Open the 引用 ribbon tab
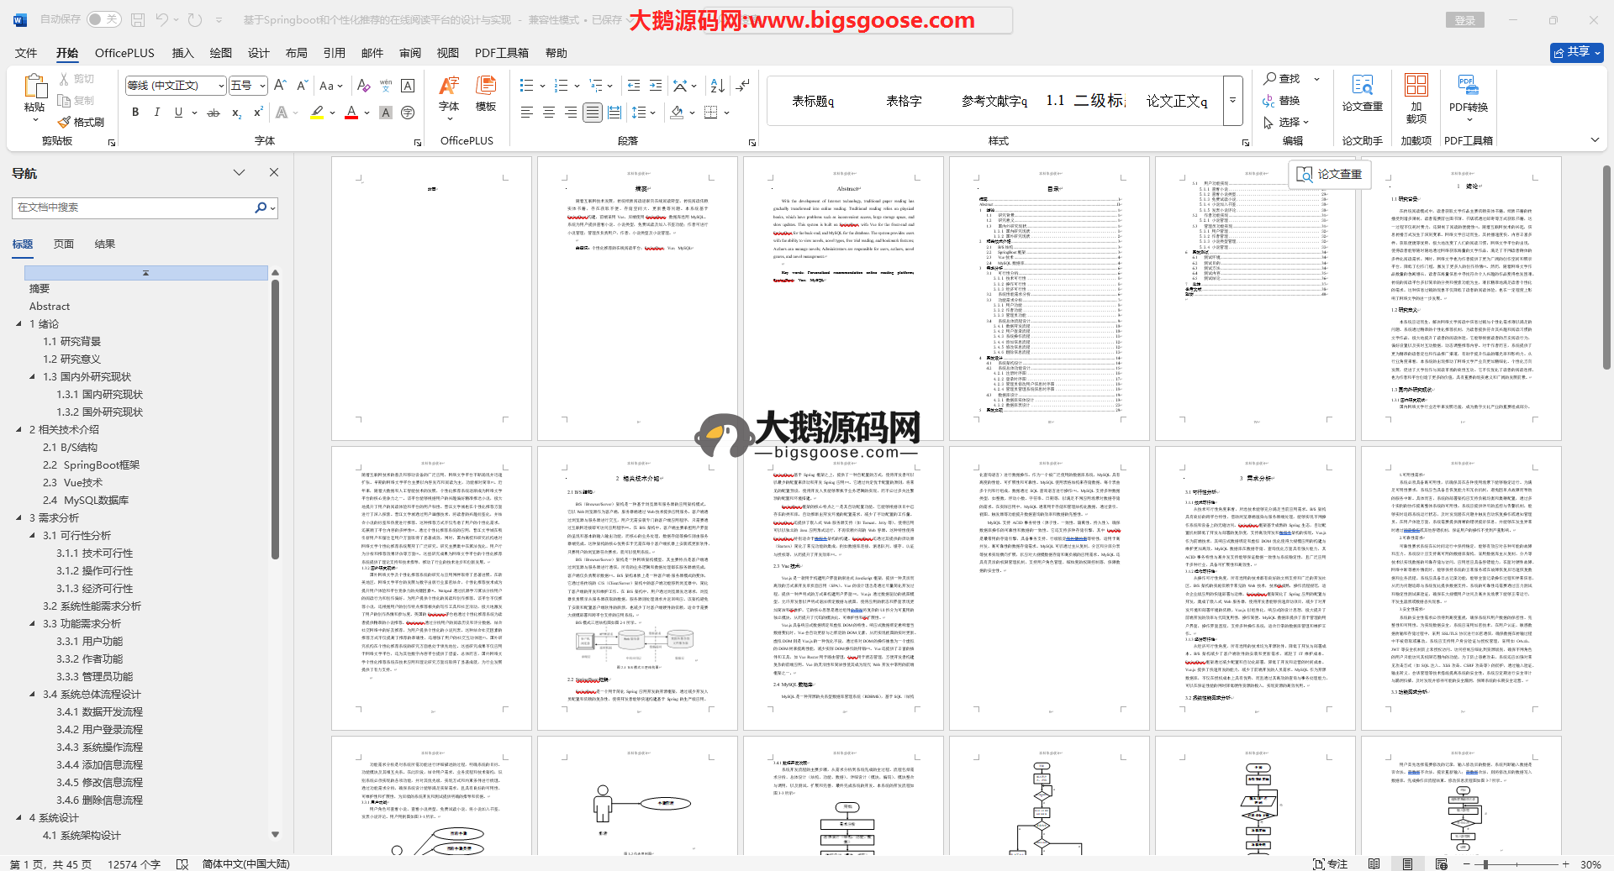This screenshot has height=871, width=1614. [x=334, y=53]
